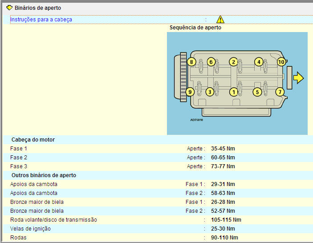Click the 58-63 Nm torque value
This screenshot has width=313, height=243.
click(223, 193)
